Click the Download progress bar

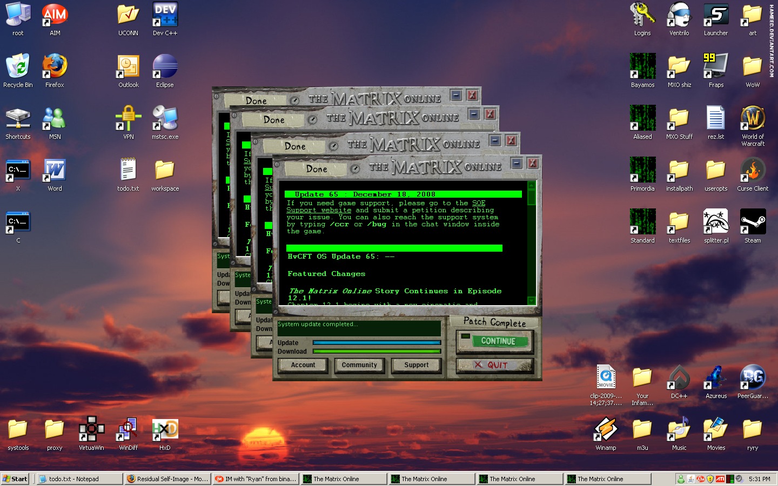377,351
